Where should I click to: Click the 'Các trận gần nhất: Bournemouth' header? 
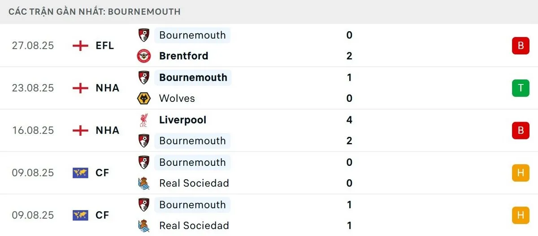[94, 12]
